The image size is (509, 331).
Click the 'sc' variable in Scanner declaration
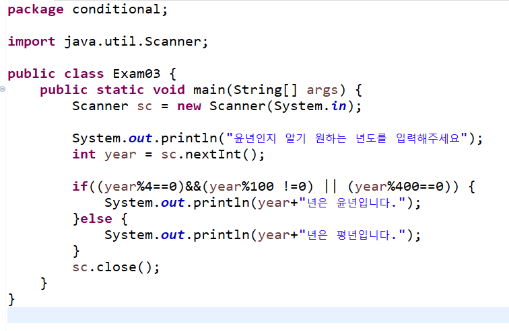click(145, 107)
